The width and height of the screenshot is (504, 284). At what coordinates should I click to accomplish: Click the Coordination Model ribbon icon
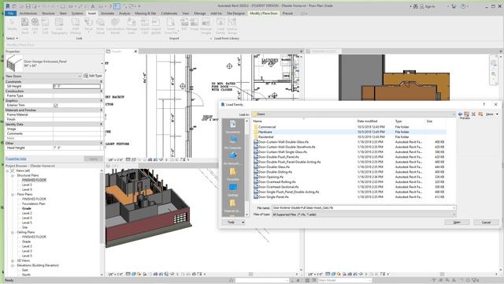click(115, 26)
